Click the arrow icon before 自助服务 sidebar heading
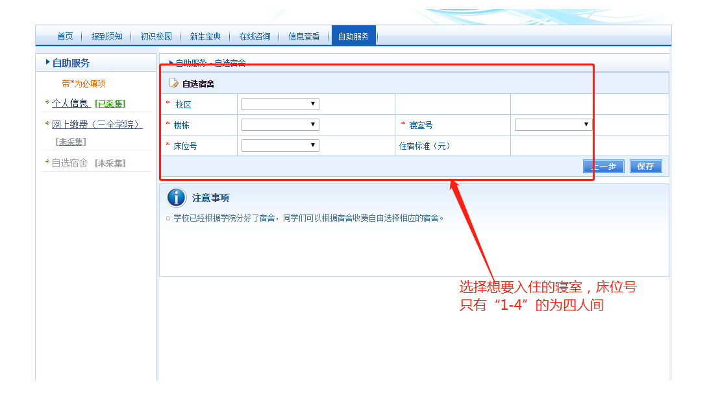Viewport: 720px width, 407px height. click(x=47, y=62)
